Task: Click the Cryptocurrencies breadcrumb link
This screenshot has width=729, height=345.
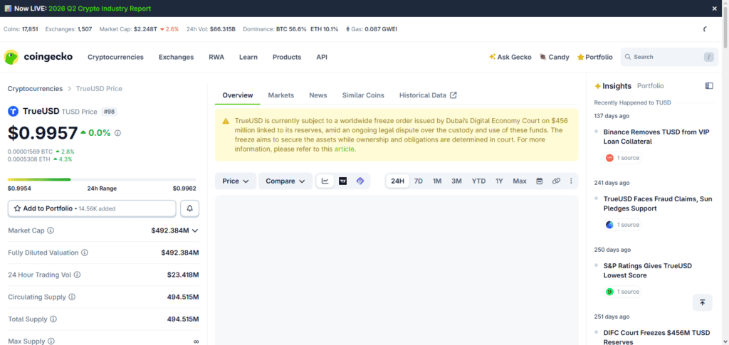Action: tap(35, 89)
